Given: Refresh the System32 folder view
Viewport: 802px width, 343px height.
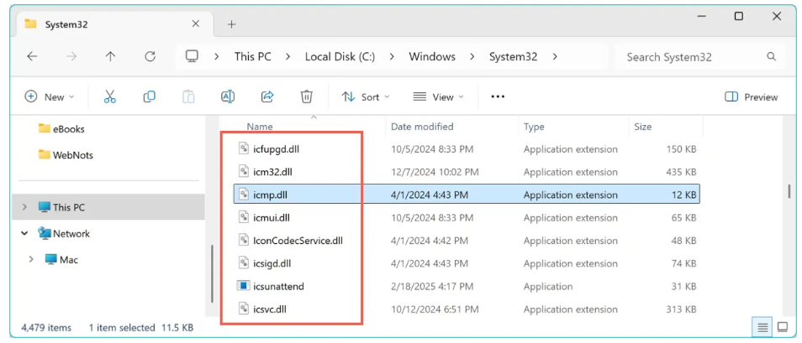Looking at the screenshot, I should [150, 57].
